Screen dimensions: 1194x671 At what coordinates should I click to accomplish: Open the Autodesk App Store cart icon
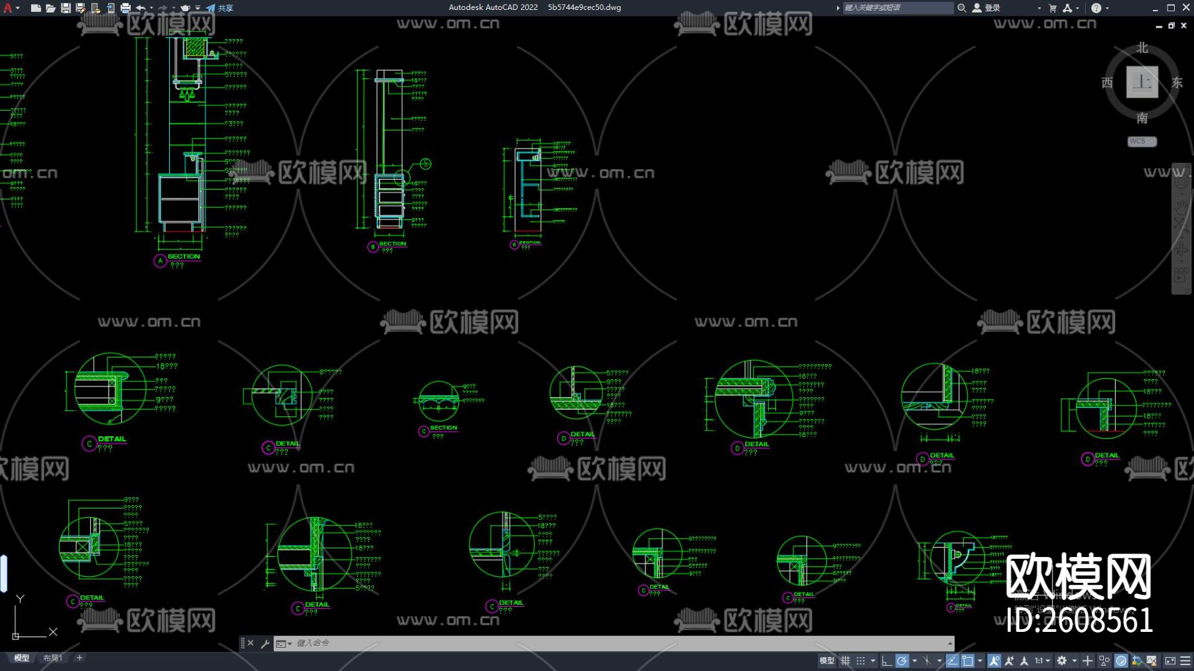(1053, 8)
